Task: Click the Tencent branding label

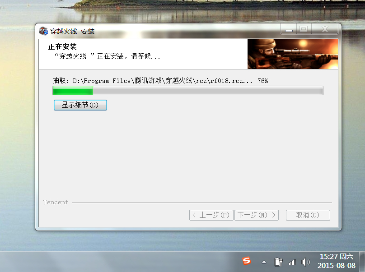Action: (x=56, y=202)
